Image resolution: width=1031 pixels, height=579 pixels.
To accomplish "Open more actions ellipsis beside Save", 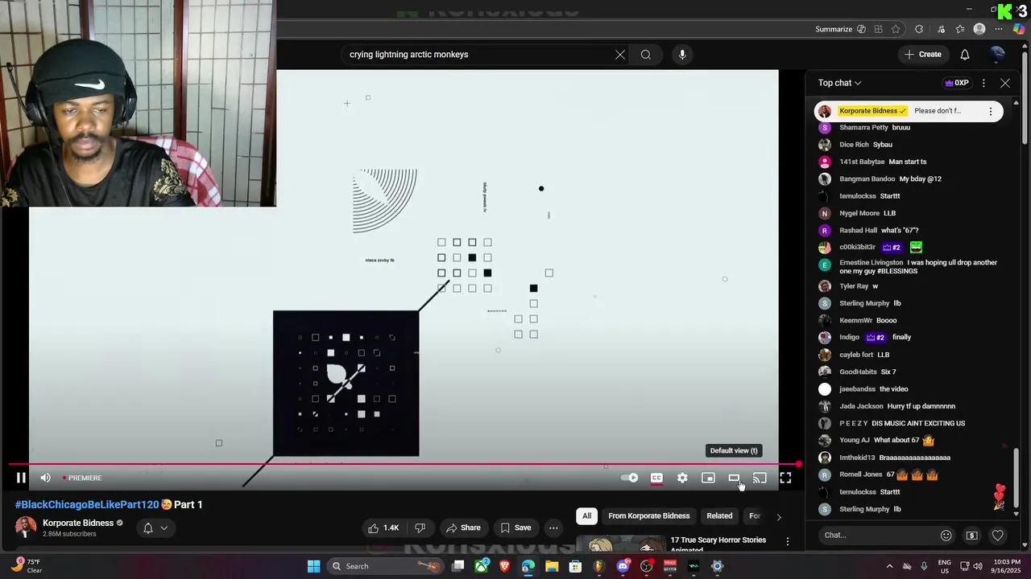I will click(x=553, y=528).
